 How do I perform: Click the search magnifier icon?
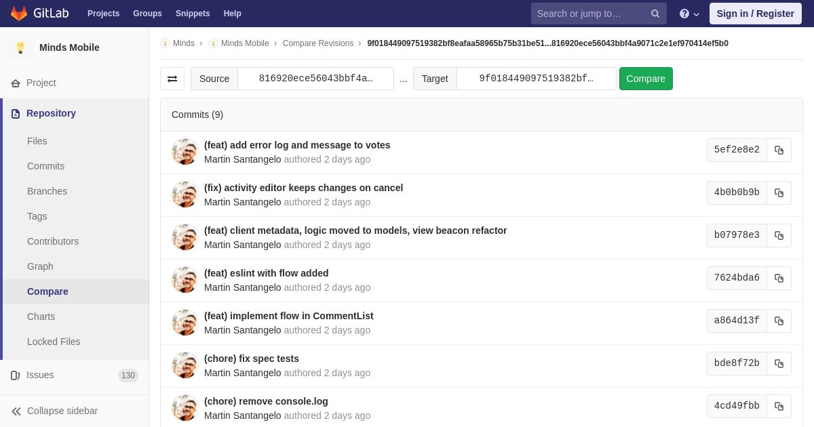(655, 14)
